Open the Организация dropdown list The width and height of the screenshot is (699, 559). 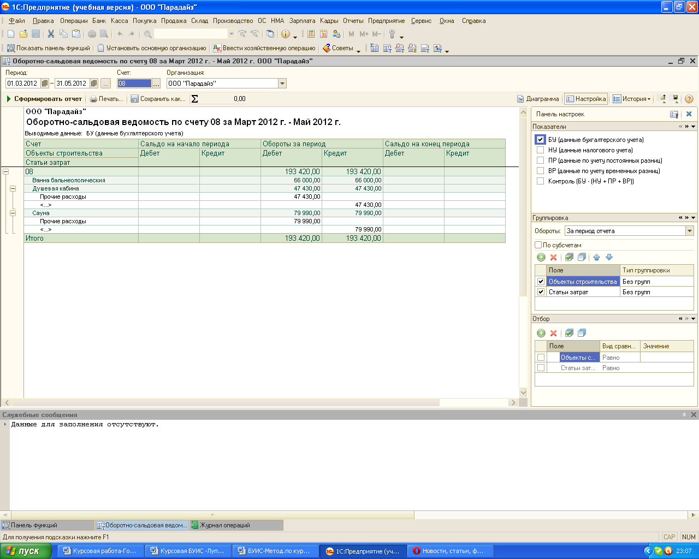(282, 84)
